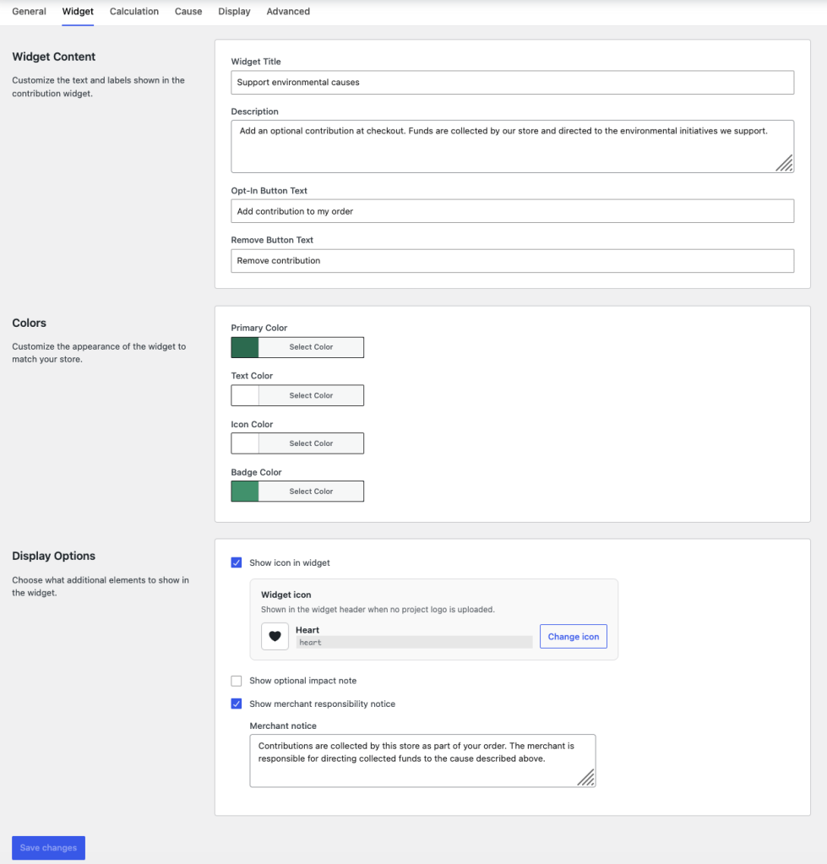Edit the Merchant notice text area
The width and height of the screenshot is (827, 864).
click(x=422, y=761)
